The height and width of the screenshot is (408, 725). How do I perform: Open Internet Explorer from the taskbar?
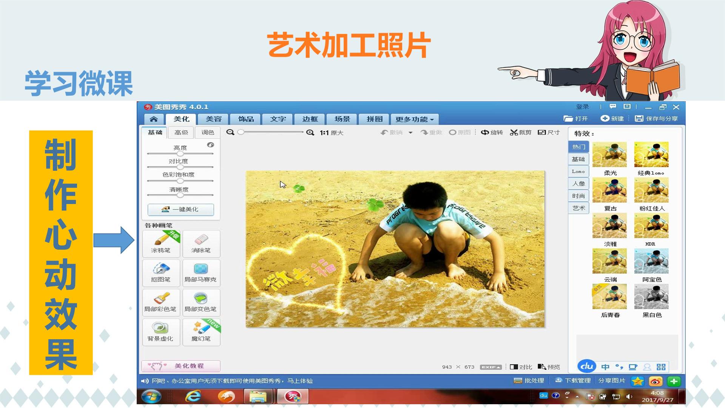point(193,396)
